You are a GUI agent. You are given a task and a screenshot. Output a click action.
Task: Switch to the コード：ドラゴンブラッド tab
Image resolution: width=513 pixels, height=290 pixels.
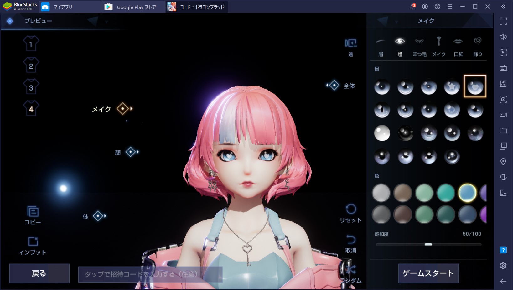[197, 7]
